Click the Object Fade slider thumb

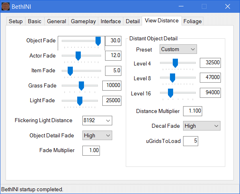[x=98, y=41]
